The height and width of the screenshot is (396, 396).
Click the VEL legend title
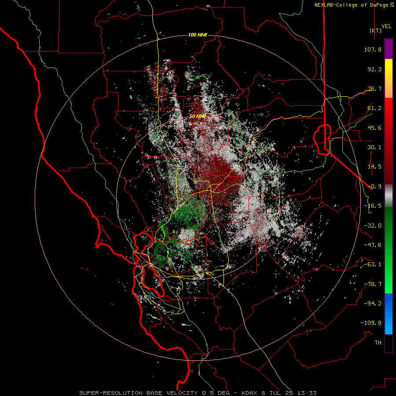coord(386,26)
